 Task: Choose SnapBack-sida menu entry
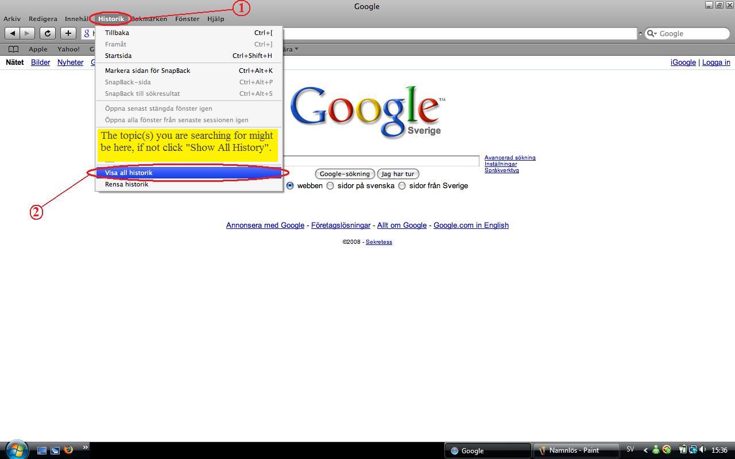pos(189,82)
